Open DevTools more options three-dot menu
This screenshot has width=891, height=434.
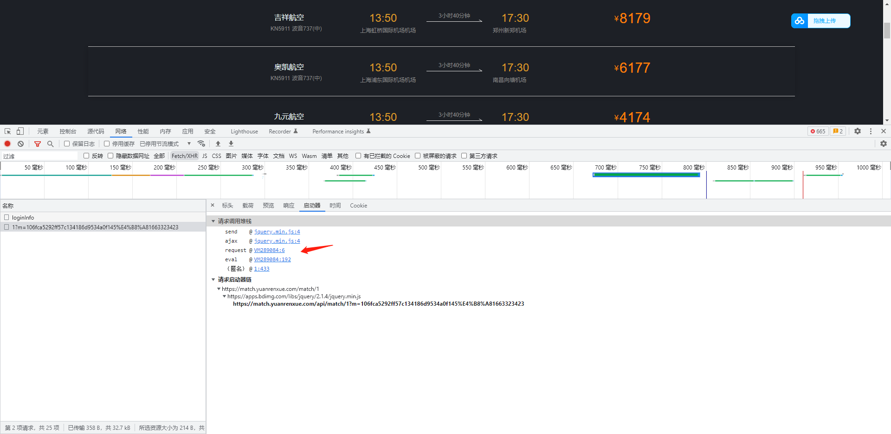point(871,132)
